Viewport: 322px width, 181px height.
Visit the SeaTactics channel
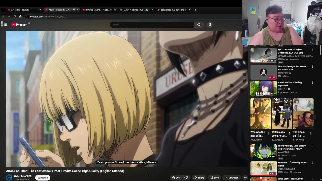283,89
